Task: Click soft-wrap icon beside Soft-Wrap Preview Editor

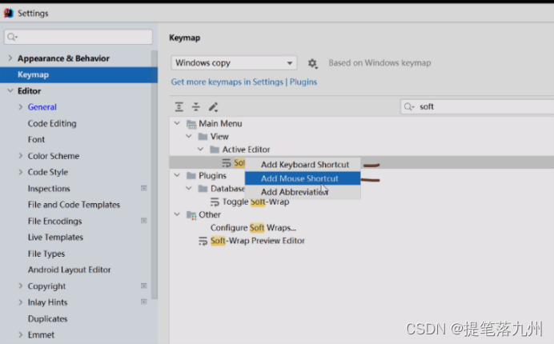Action: tap(203, 241)
